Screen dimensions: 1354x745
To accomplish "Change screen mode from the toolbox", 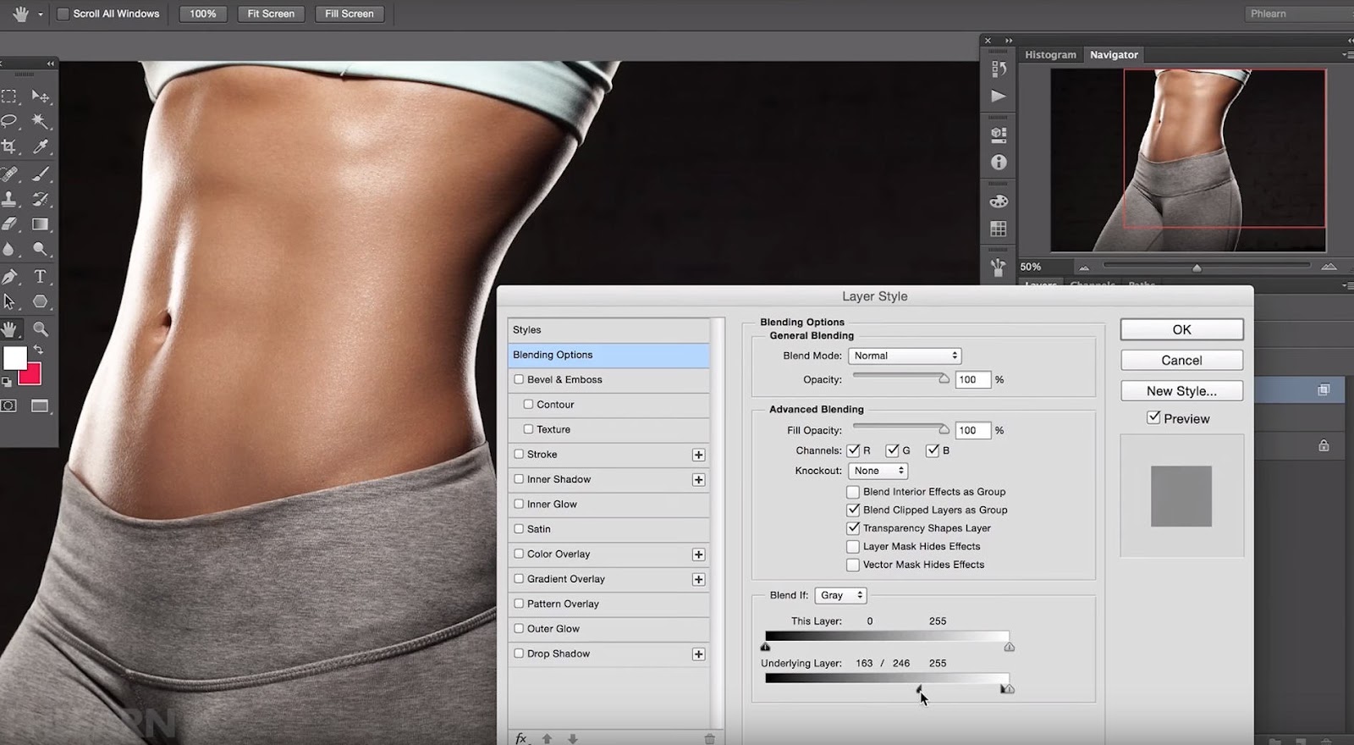I will [x=40, y=406].
